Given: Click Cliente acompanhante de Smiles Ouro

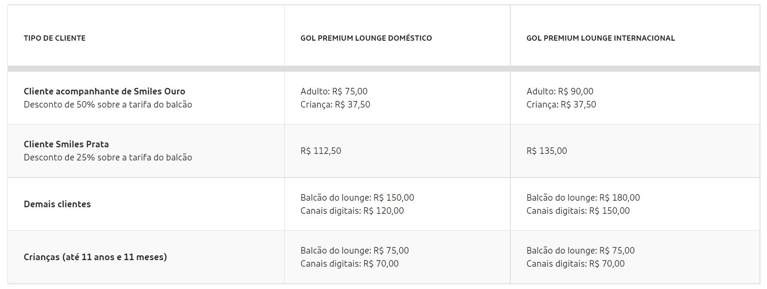Looking at the screenshot, I should click(105, 91).
